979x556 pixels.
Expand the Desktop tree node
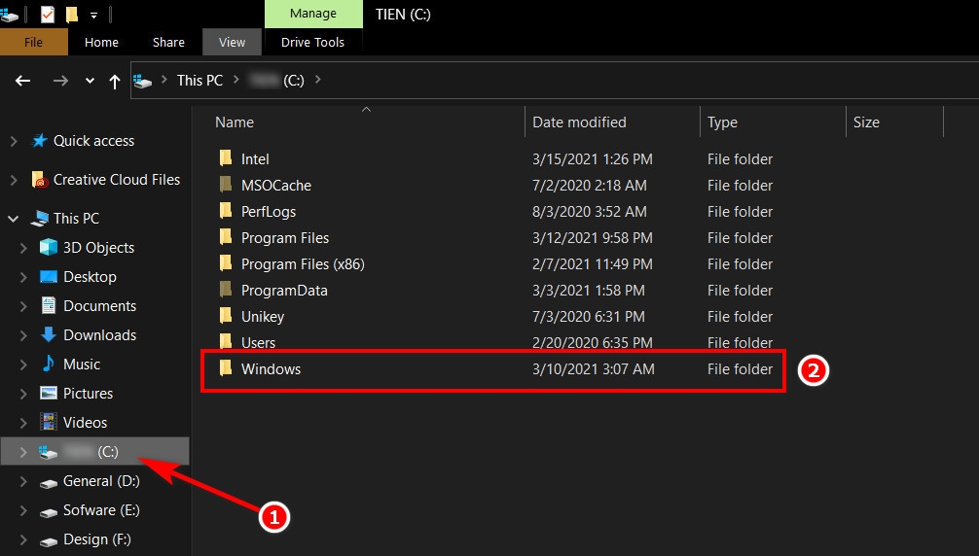[23, 277]
